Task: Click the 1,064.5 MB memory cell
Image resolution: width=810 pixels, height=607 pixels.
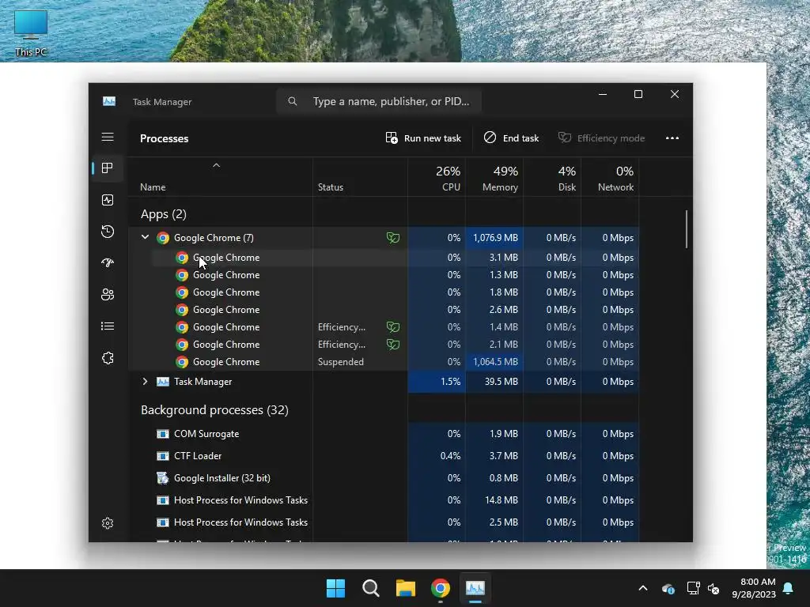Action: 494,362
